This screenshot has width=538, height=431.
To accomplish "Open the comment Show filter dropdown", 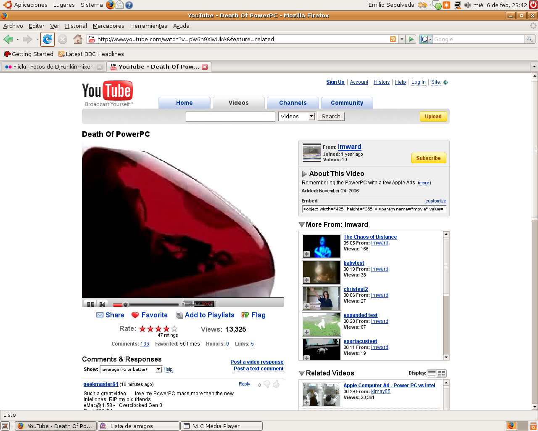I will pos(131,369).
